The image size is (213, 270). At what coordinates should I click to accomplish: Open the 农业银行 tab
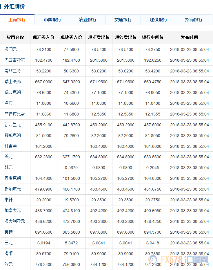point(88,19)
